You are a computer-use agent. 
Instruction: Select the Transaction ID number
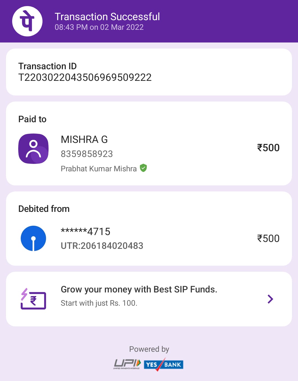[85, 78]
